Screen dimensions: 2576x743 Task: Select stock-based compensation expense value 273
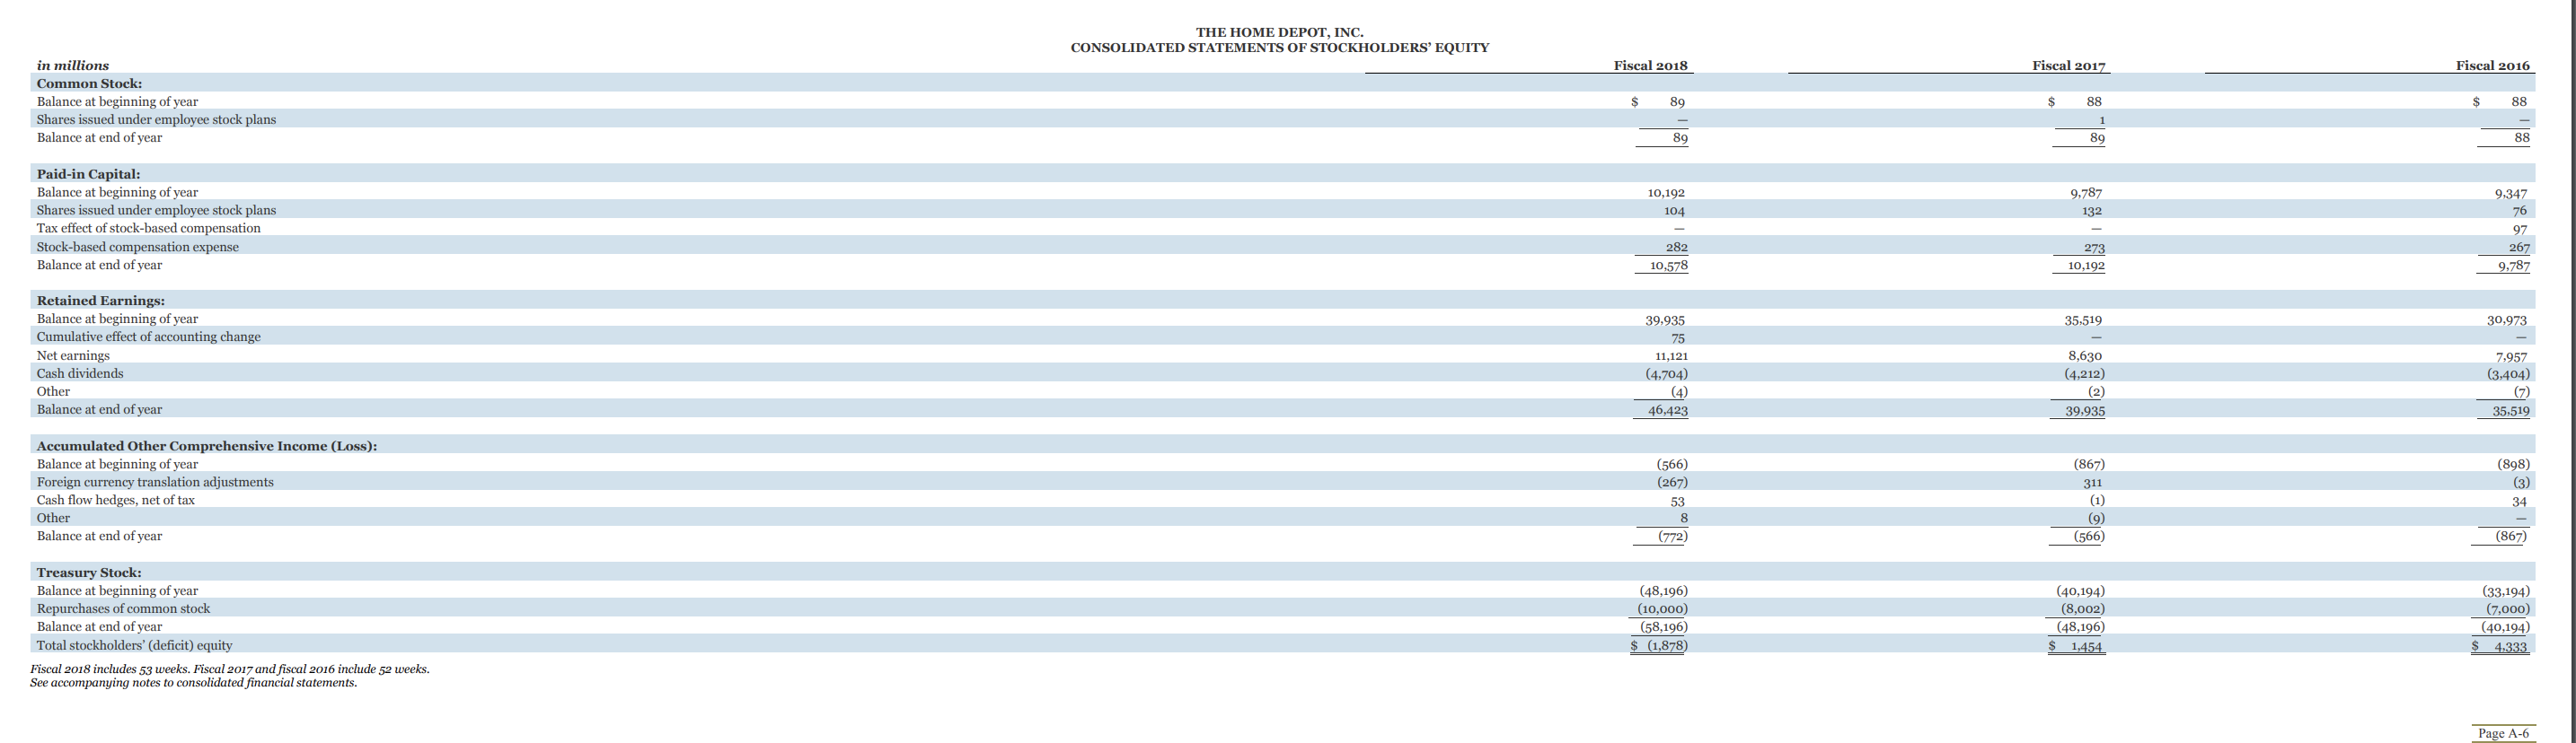2093,248
